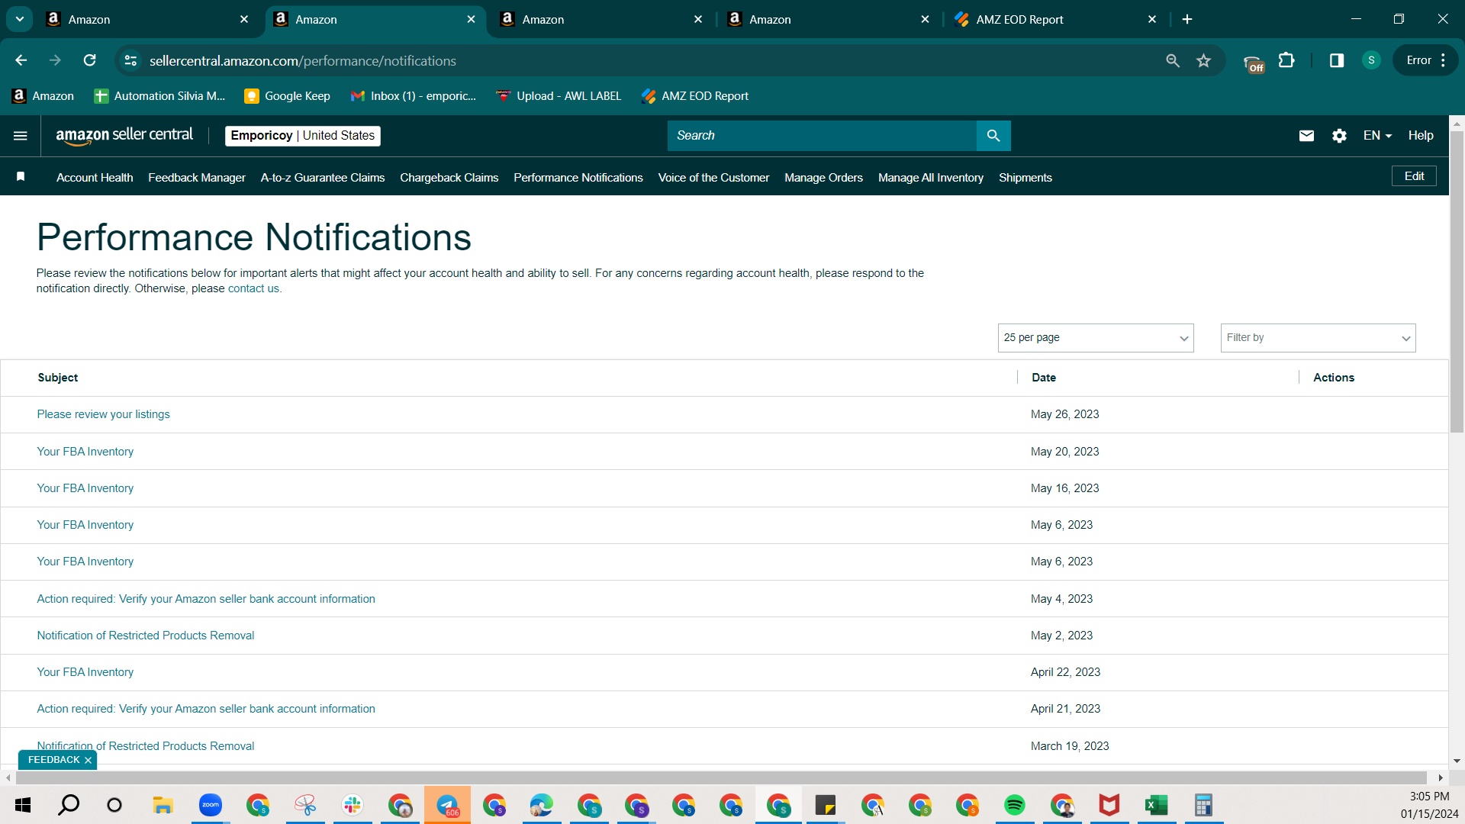Open the Filter by dropdown
The image size is (1465, 824).
pyautogui.click(x=1318, y=338)
